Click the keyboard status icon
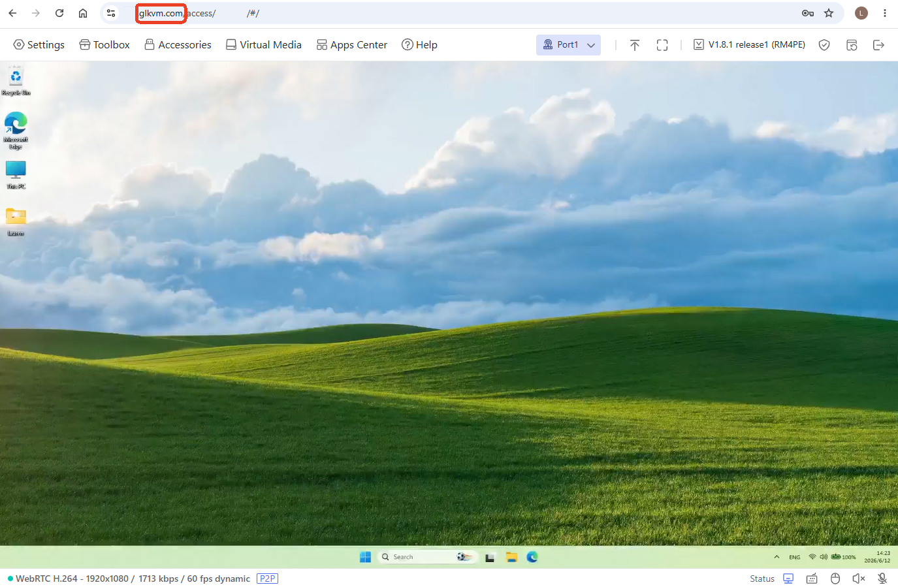 point(812,579)
